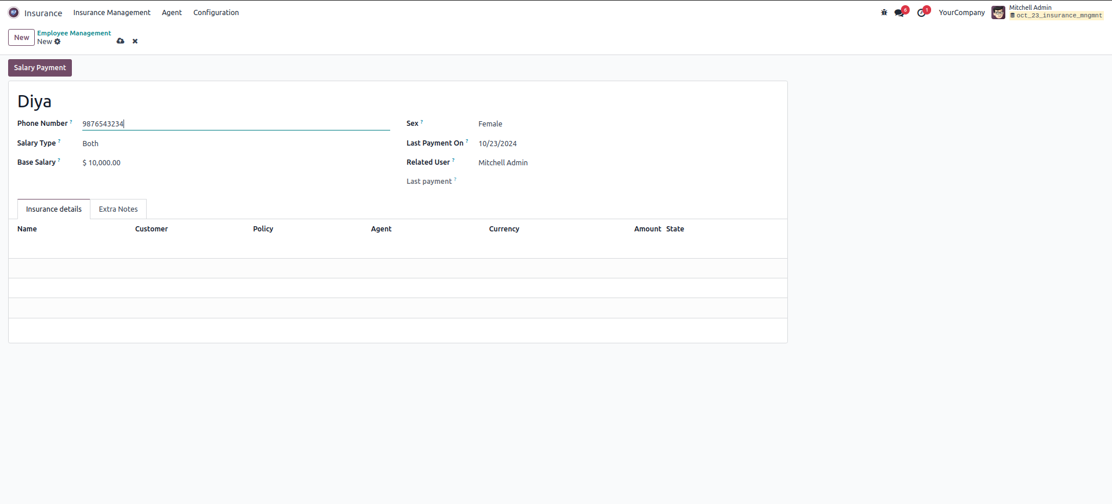This screenshot has height=504, width=1112.
Task: Save record with cloud upload icon
Action: click(x=121, y=41)
